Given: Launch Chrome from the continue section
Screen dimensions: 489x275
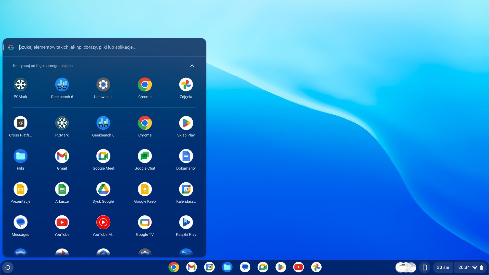Looking at the screenshot, I should (145, 88).
